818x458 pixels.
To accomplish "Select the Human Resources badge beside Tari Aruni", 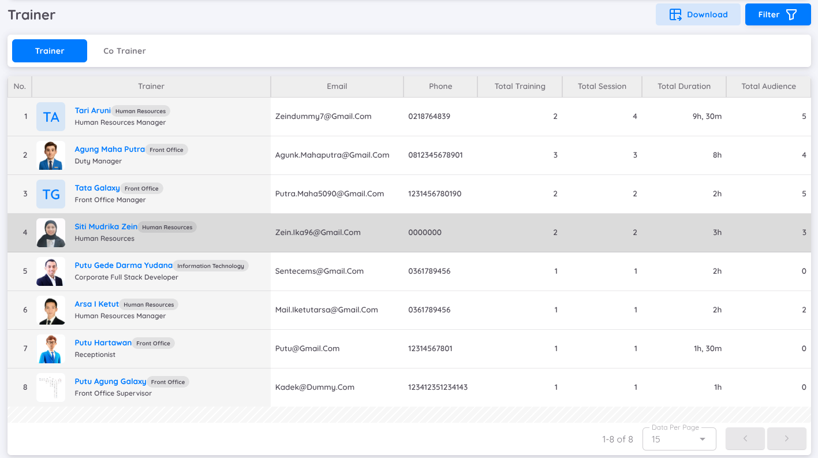I will pyautogui.click(x=140, y=111).
